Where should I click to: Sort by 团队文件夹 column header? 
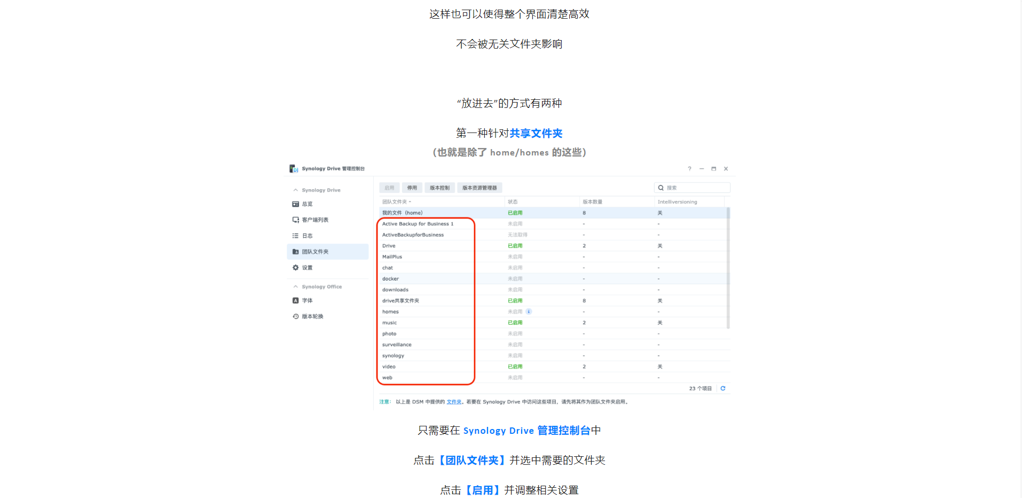click(x=396, y=202)
